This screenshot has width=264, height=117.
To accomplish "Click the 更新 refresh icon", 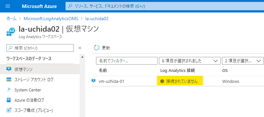I will click(97, 48).
